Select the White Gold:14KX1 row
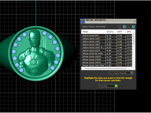Viewport: 151px width, 113px height. (107, 62)
